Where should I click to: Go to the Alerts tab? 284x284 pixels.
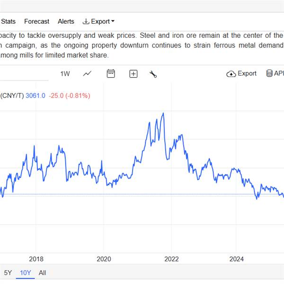click(x=66, y=21)
